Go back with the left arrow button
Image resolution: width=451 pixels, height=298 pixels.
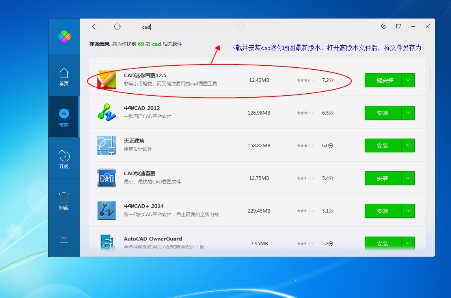coord(94,27)
